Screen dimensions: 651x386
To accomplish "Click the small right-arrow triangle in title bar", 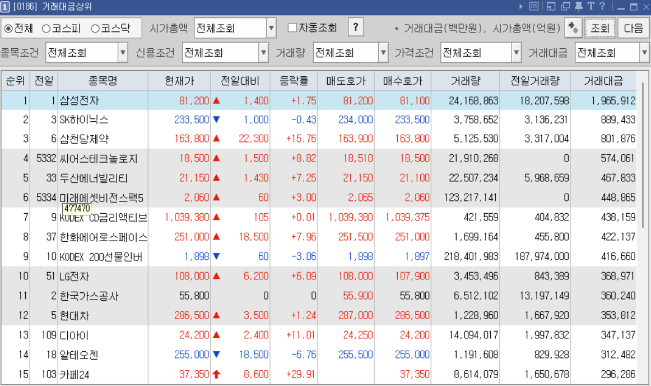I will pyautogui.click(x=520, y=7).
